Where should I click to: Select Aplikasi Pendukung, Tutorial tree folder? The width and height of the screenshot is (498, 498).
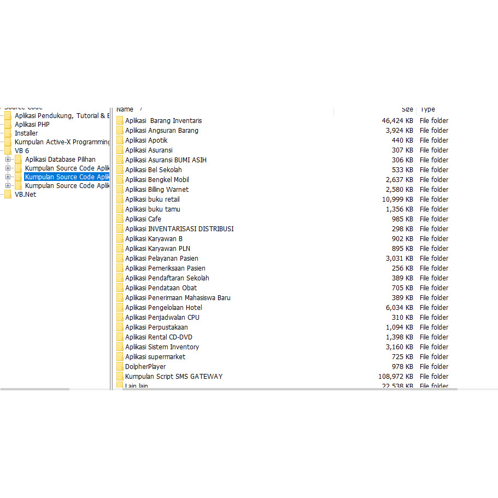click(x=62, y=115)
